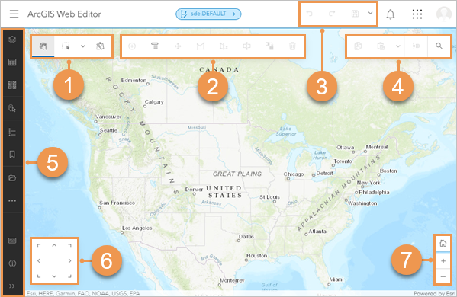Viewport: 457px width, 297px height.
Task: Pan map toward the lower-left corner
Action: (39, 276)
